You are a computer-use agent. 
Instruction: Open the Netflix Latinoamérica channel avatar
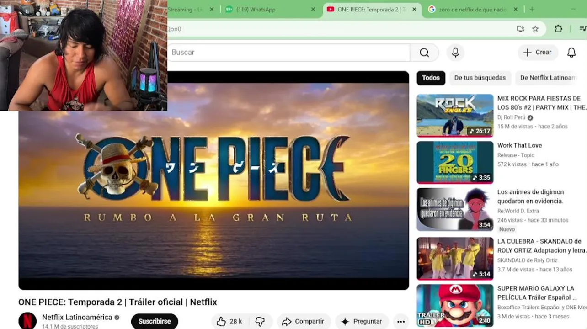pyautogui.click(x=27, y=321)
